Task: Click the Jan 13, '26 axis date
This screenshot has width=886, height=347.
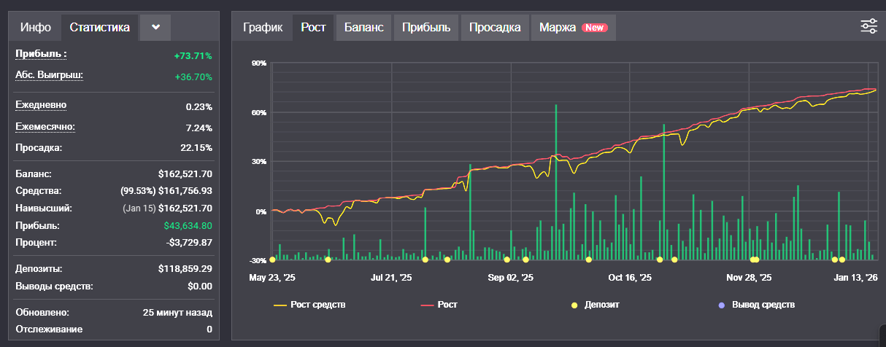Action: [x=857, y=278]
